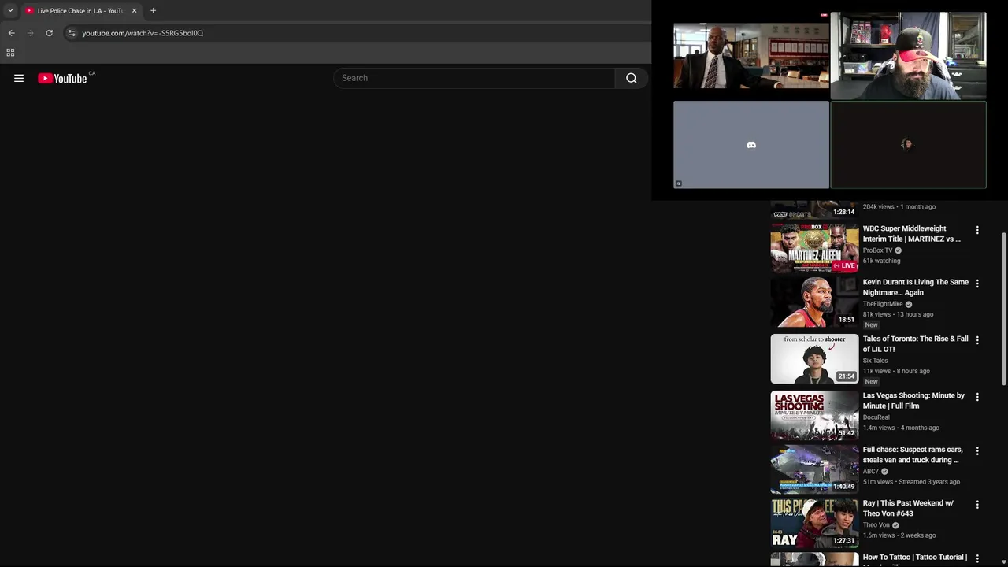1008x567 pixels.
Task: Open options for Tales of Toronto video
Action: click(x=977, y=340)
